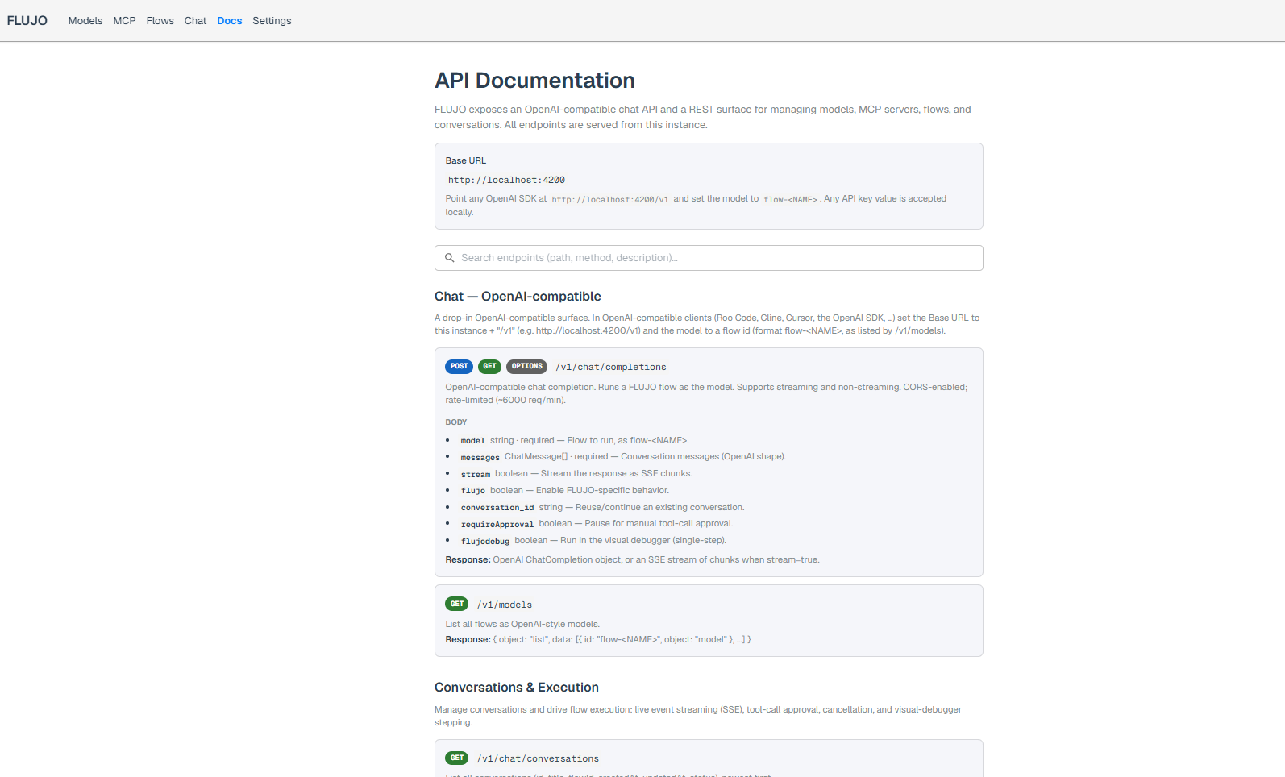Image resolution: width=1285 pixels, height=777 pixels.
Task: Click the /v1/chat/conversations endpoint path
Action: [x=538, y=759]
